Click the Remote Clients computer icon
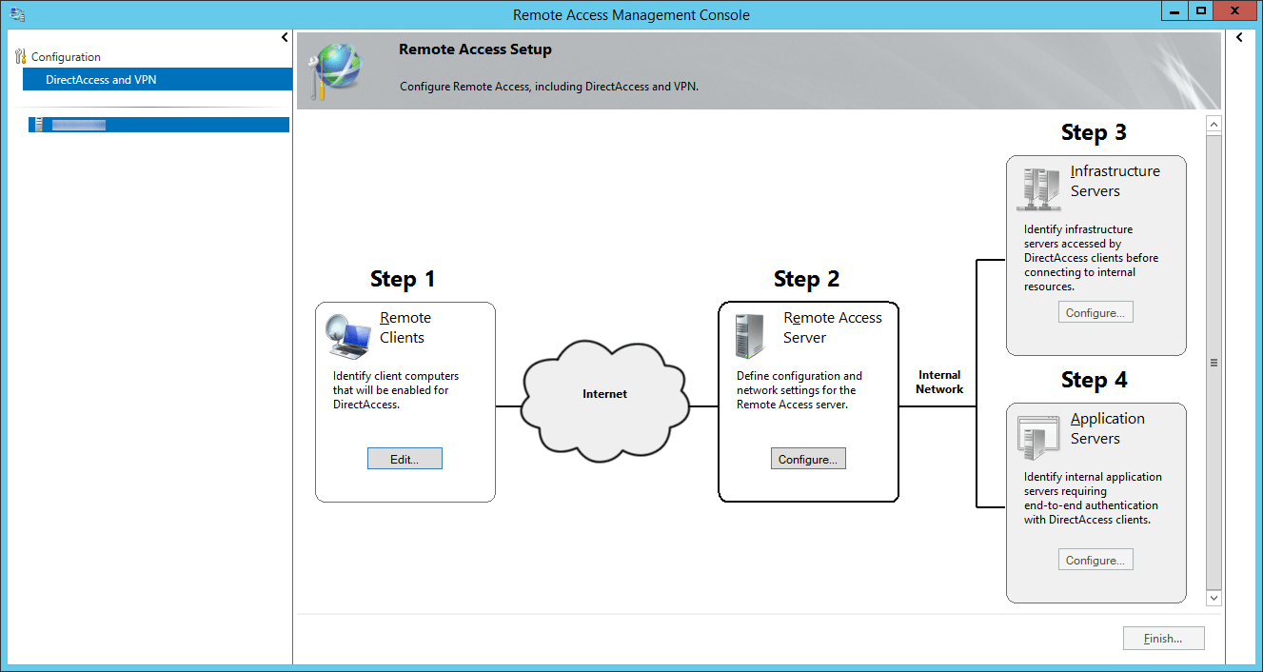Image resolution: width=1263 pixels, height=672 pixels. click(348, 335)
